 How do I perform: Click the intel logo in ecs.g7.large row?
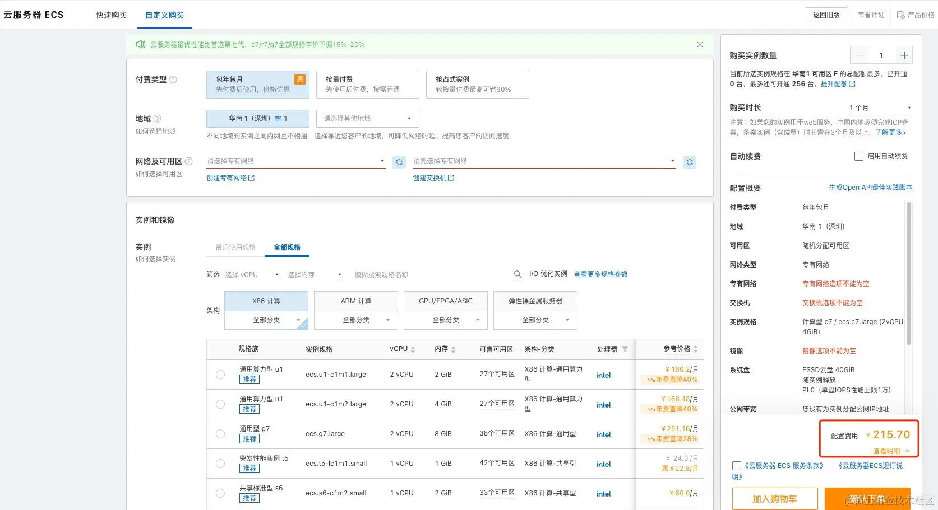click(604, 434)
